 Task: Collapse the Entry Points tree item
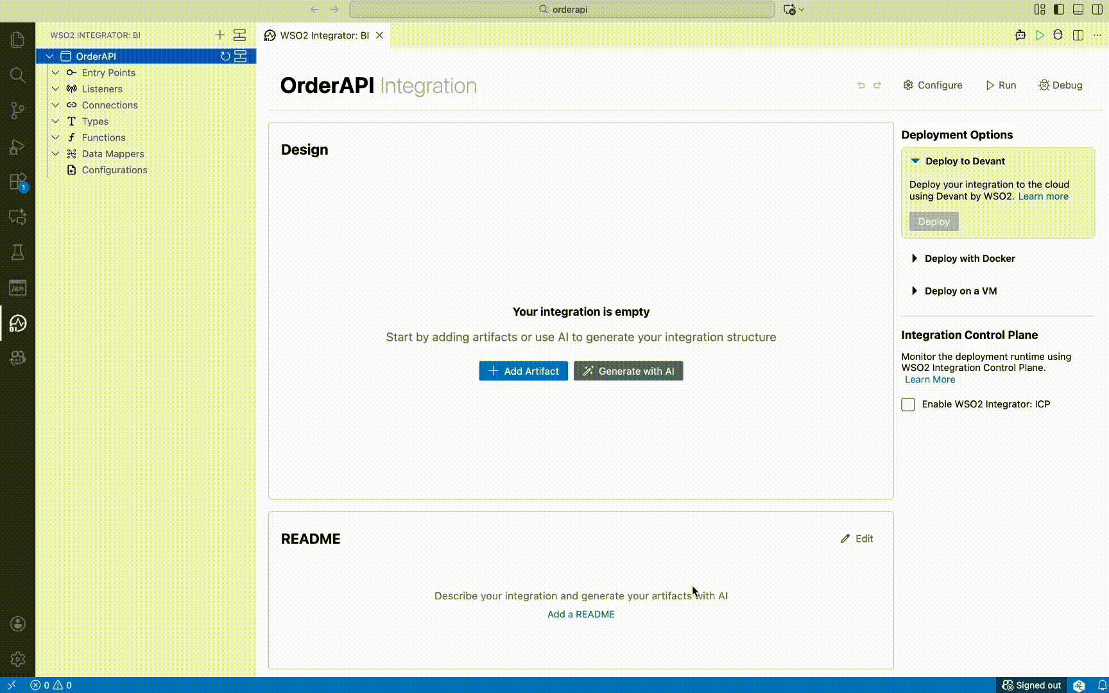(x=55, y=73)
